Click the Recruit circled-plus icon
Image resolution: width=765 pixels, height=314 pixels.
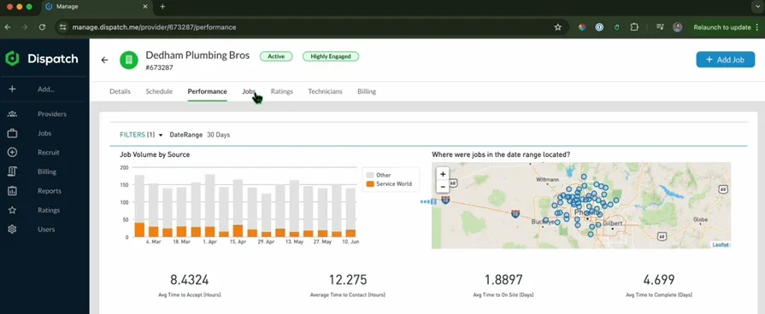[x=12, y=153]
